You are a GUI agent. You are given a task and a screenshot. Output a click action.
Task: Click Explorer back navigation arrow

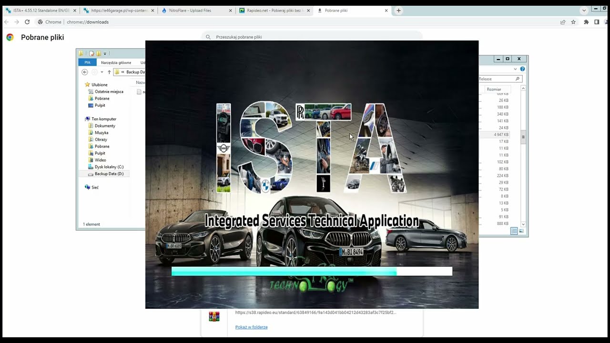[x=84, y=72]
